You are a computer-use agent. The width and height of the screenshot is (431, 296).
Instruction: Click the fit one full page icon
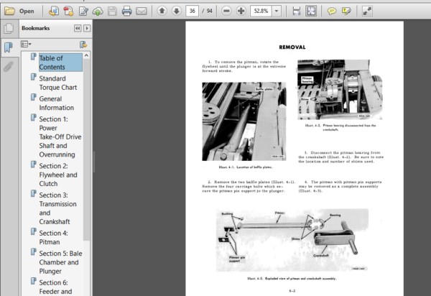tap(311, 11)
